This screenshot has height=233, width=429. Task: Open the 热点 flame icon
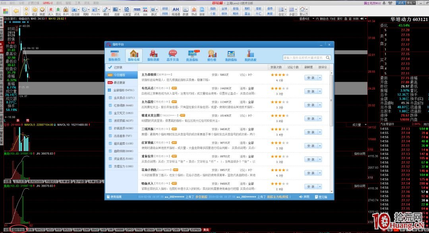point(194,11)
